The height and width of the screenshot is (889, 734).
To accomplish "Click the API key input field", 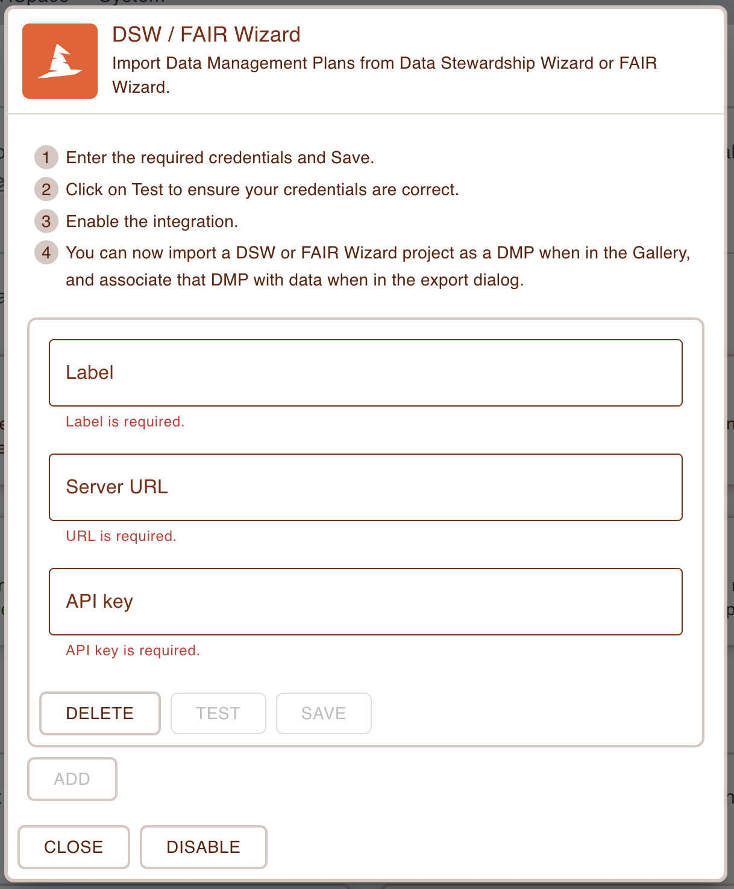I will click(x=365, y=601).
